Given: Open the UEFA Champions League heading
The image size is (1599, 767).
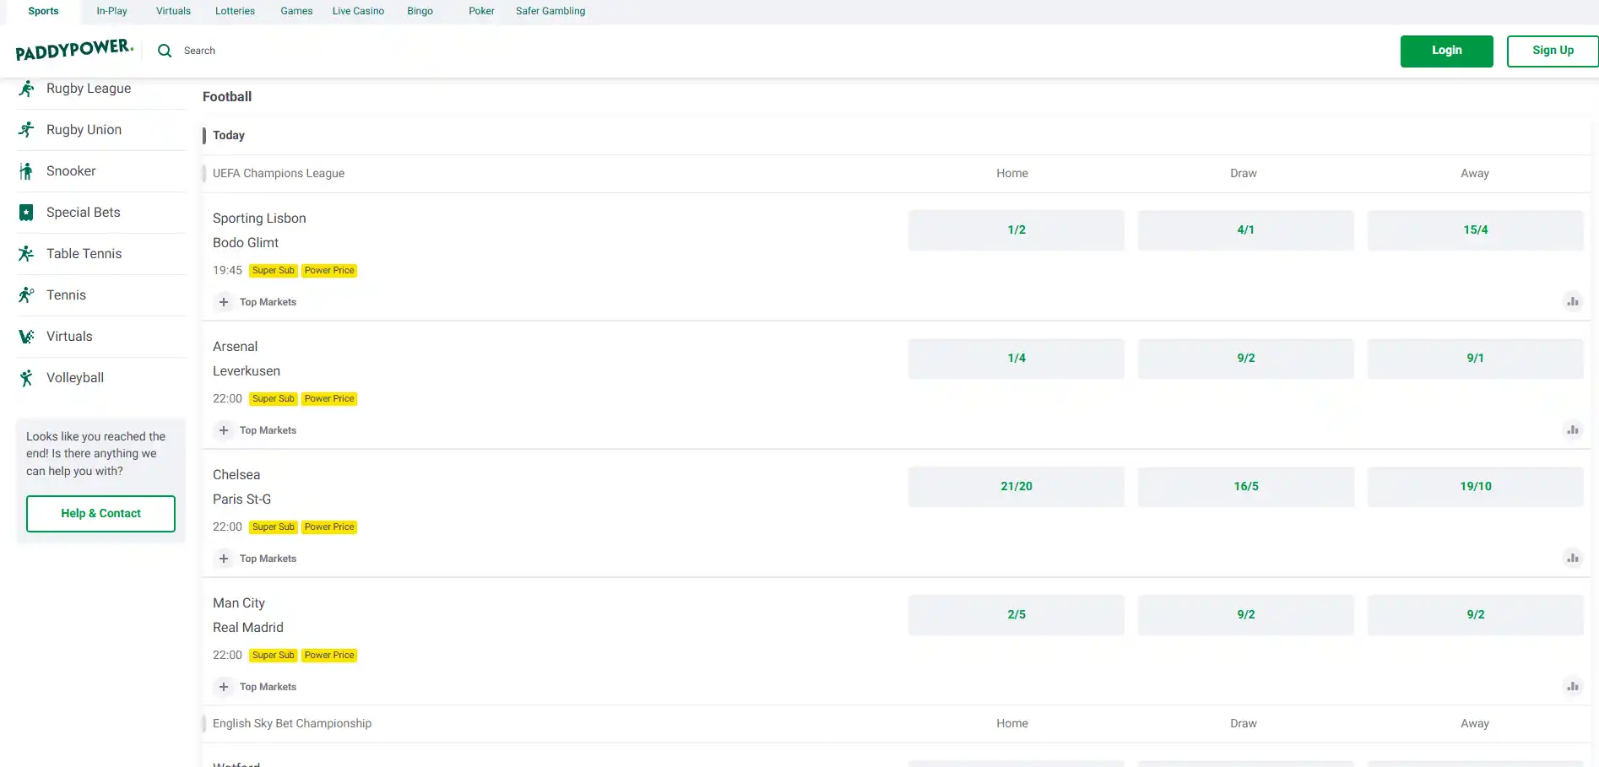Looking at the screenshot, I should (x=279, y=174).
